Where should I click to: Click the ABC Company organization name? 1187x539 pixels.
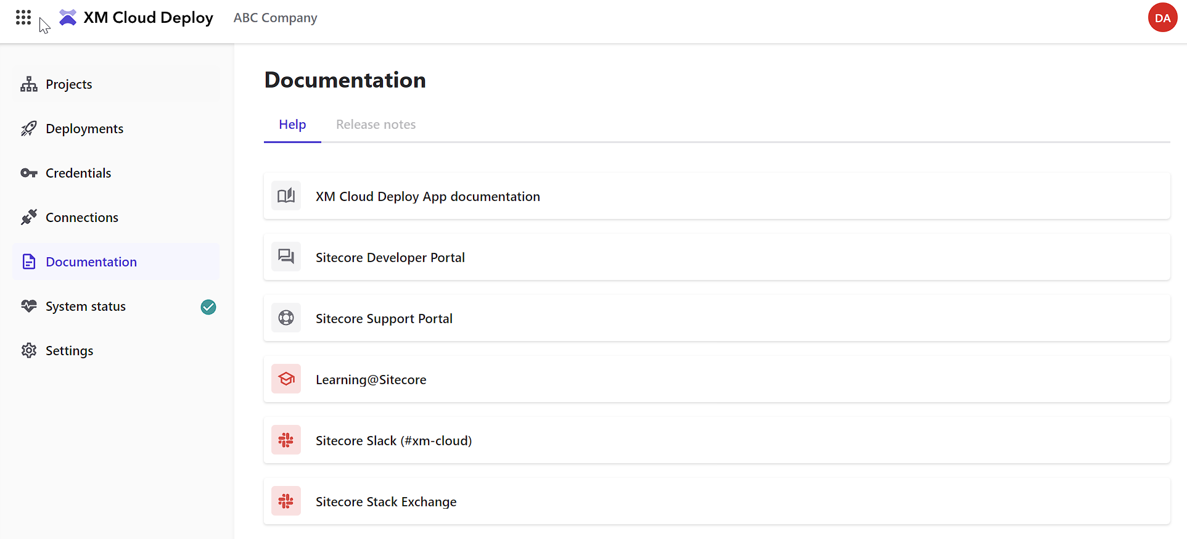click(275, 18)
